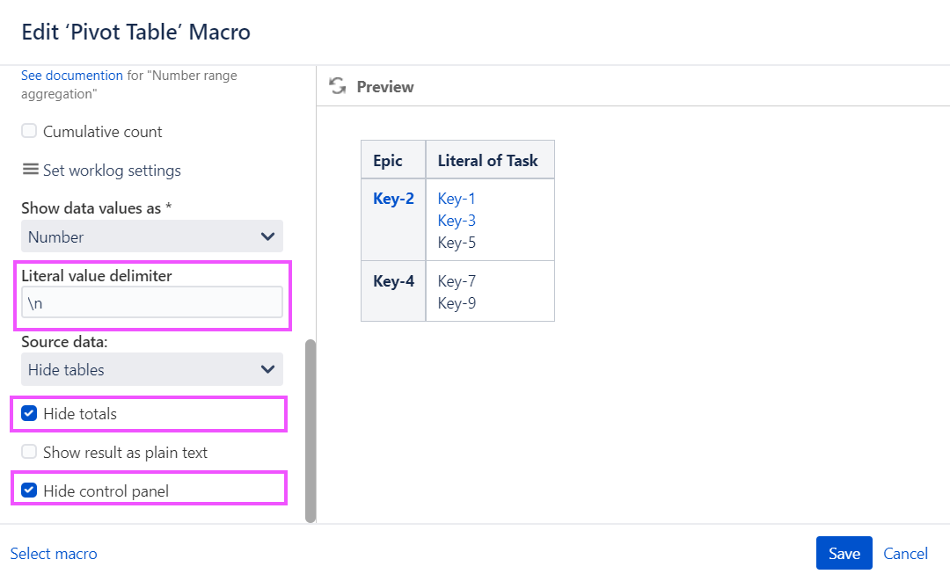The width and height of the screenshot is (950, 574).
Task: Click the Literal value delimiter field
Action: click(x=151, y=302)
